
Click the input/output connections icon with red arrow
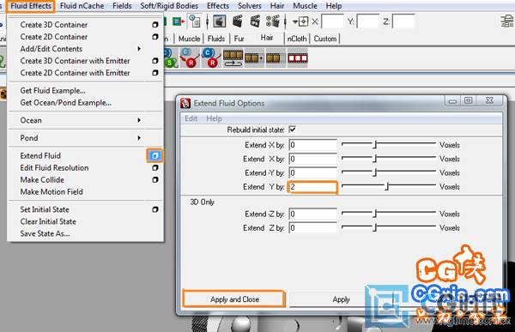pos(179,21)
